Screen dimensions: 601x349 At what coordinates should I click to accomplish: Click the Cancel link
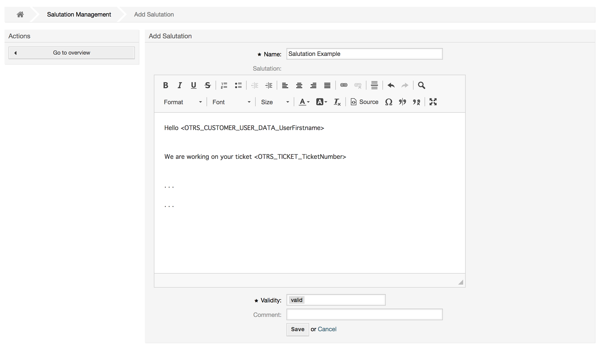[327, 328]
